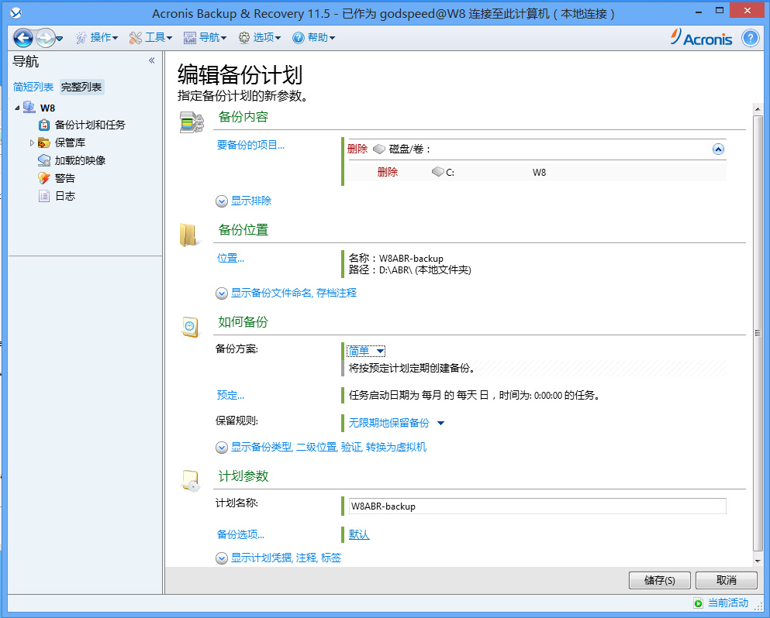The image size is (770, 618).
Task: Open 日志 in navigation tree
Action: 65,196
